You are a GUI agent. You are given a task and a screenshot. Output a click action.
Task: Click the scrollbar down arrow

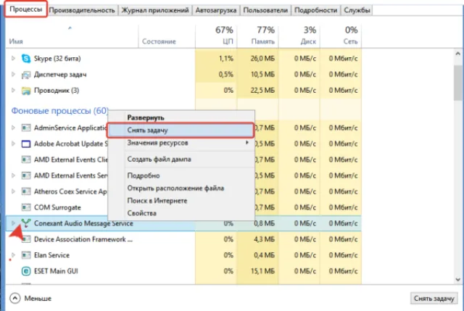(457, 279)
